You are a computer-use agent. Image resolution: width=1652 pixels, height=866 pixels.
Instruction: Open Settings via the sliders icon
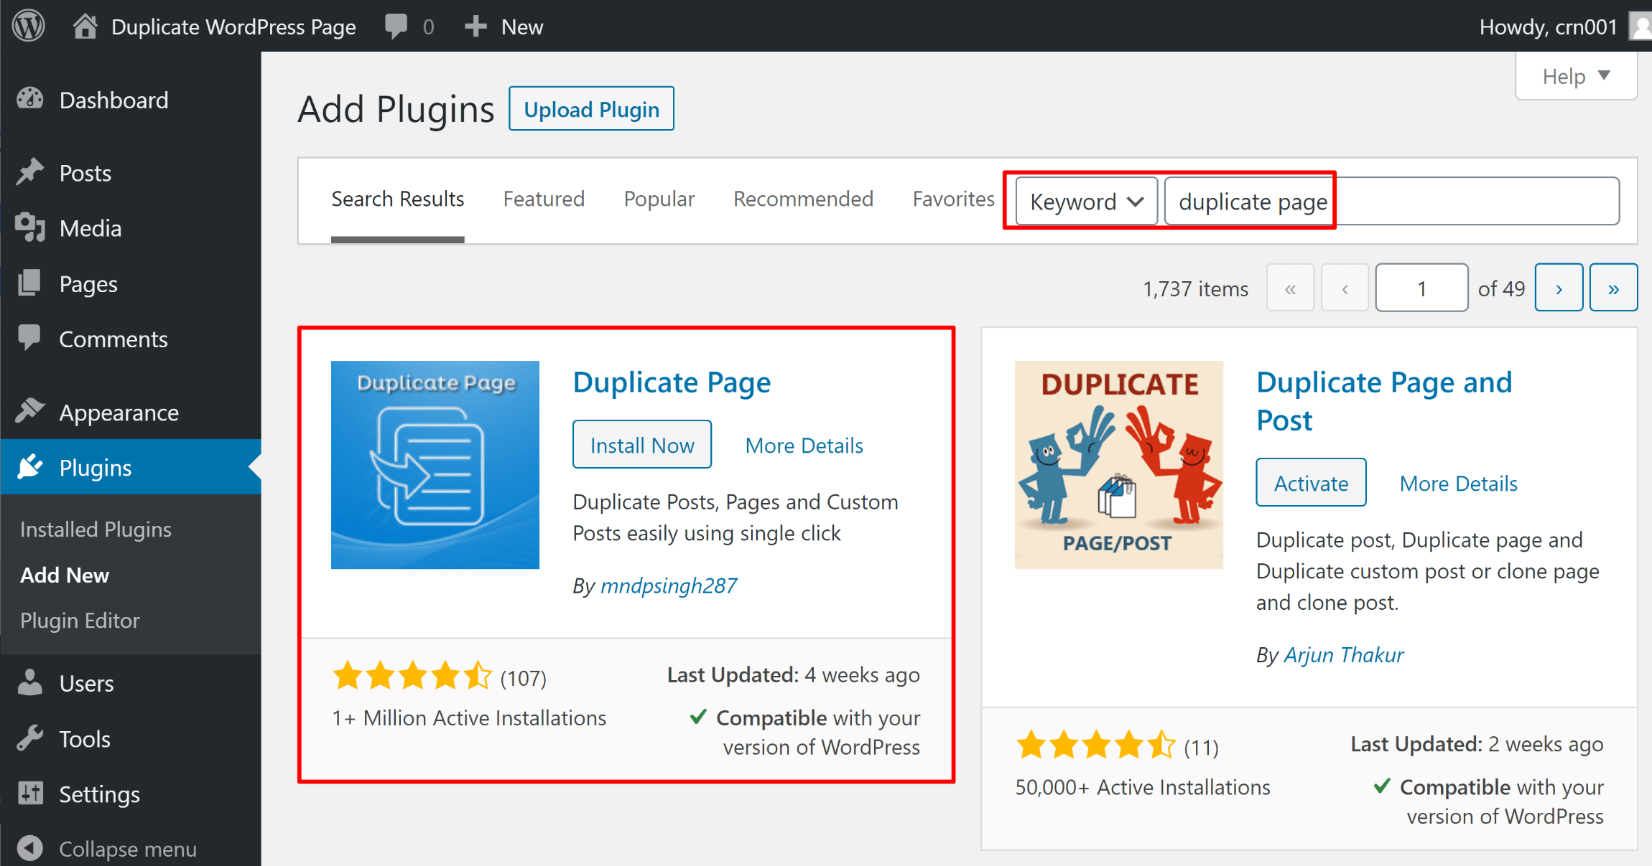click(x=30, y=794)
